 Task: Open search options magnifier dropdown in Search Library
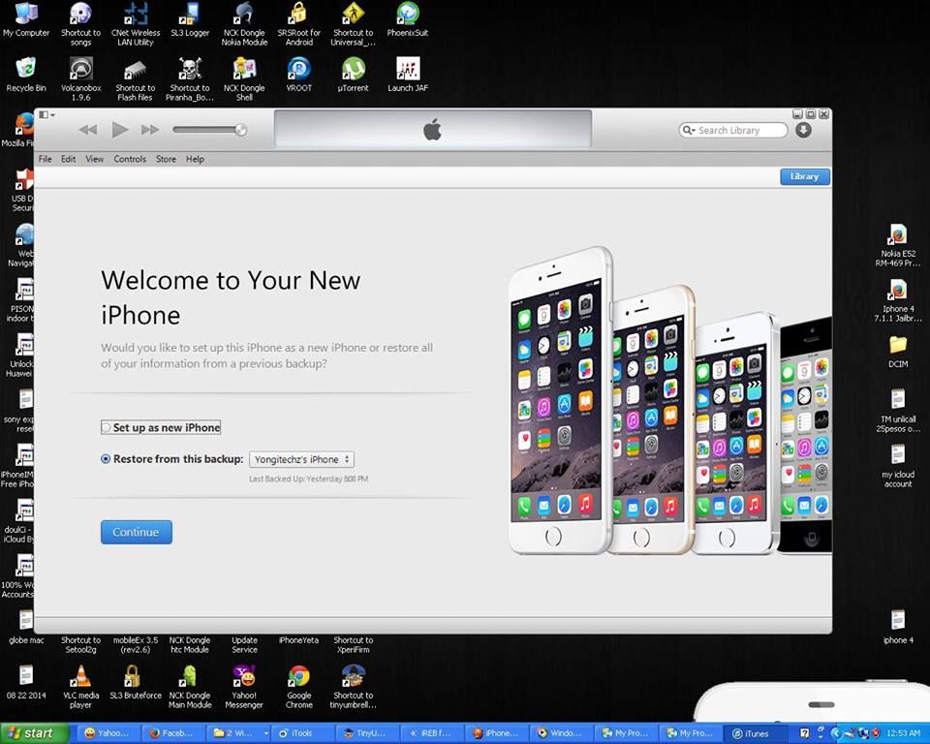click(689, 130)
